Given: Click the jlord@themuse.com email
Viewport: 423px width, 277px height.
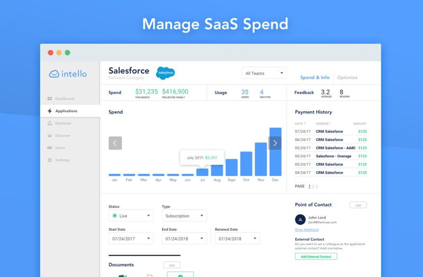Looking at the screenshot, I should tap(322, 222).
